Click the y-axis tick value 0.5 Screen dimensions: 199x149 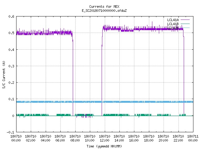tap(11, 33)
